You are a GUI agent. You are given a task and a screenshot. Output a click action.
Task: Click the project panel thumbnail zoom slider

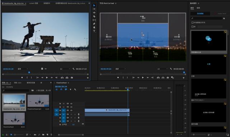point(19,134)
